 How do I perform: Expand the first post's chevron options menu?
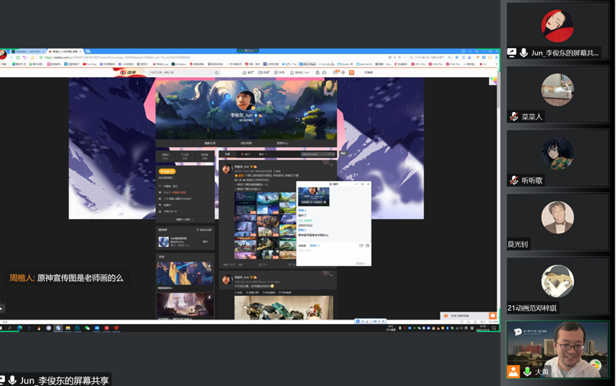[332, 165]
